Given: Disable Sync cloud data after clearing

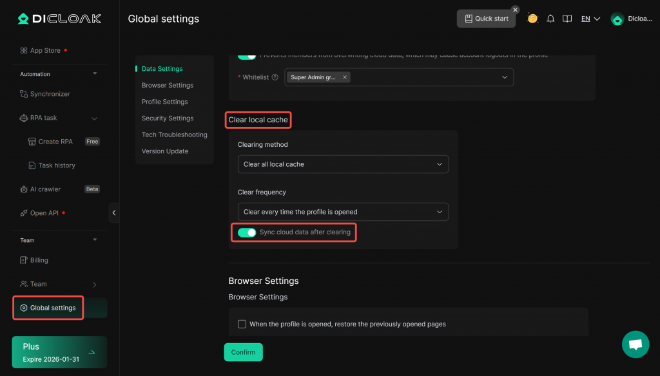Looking at the screenshot, I should (x=247, y=232).
